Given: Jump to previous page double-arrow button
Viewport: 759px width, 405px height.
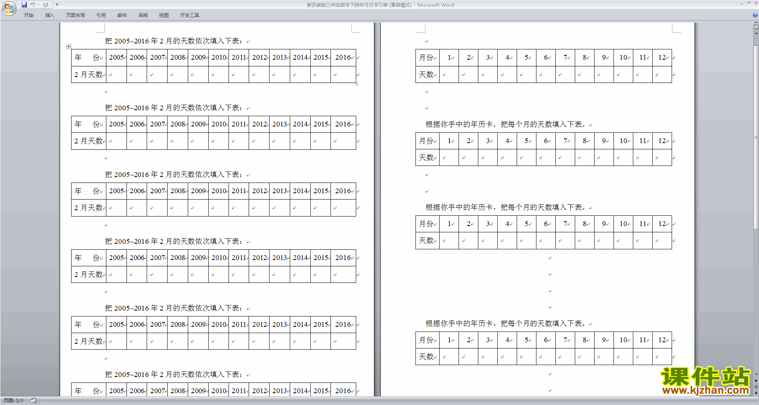Looking at the screenshot, I should click(x=756, y=381).
